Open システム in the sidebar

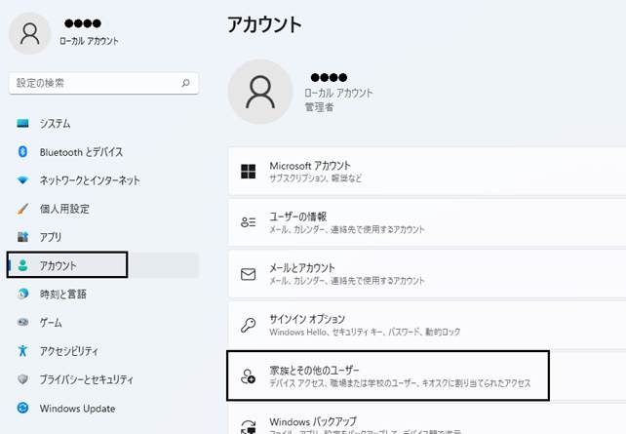tap(103, 123)
